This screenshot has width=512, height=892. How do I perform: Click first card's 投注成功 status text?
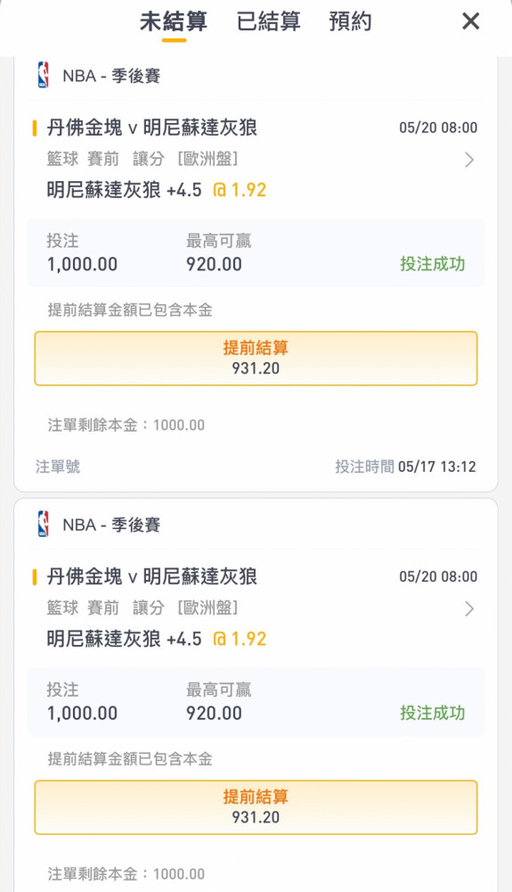click(433, 264)
